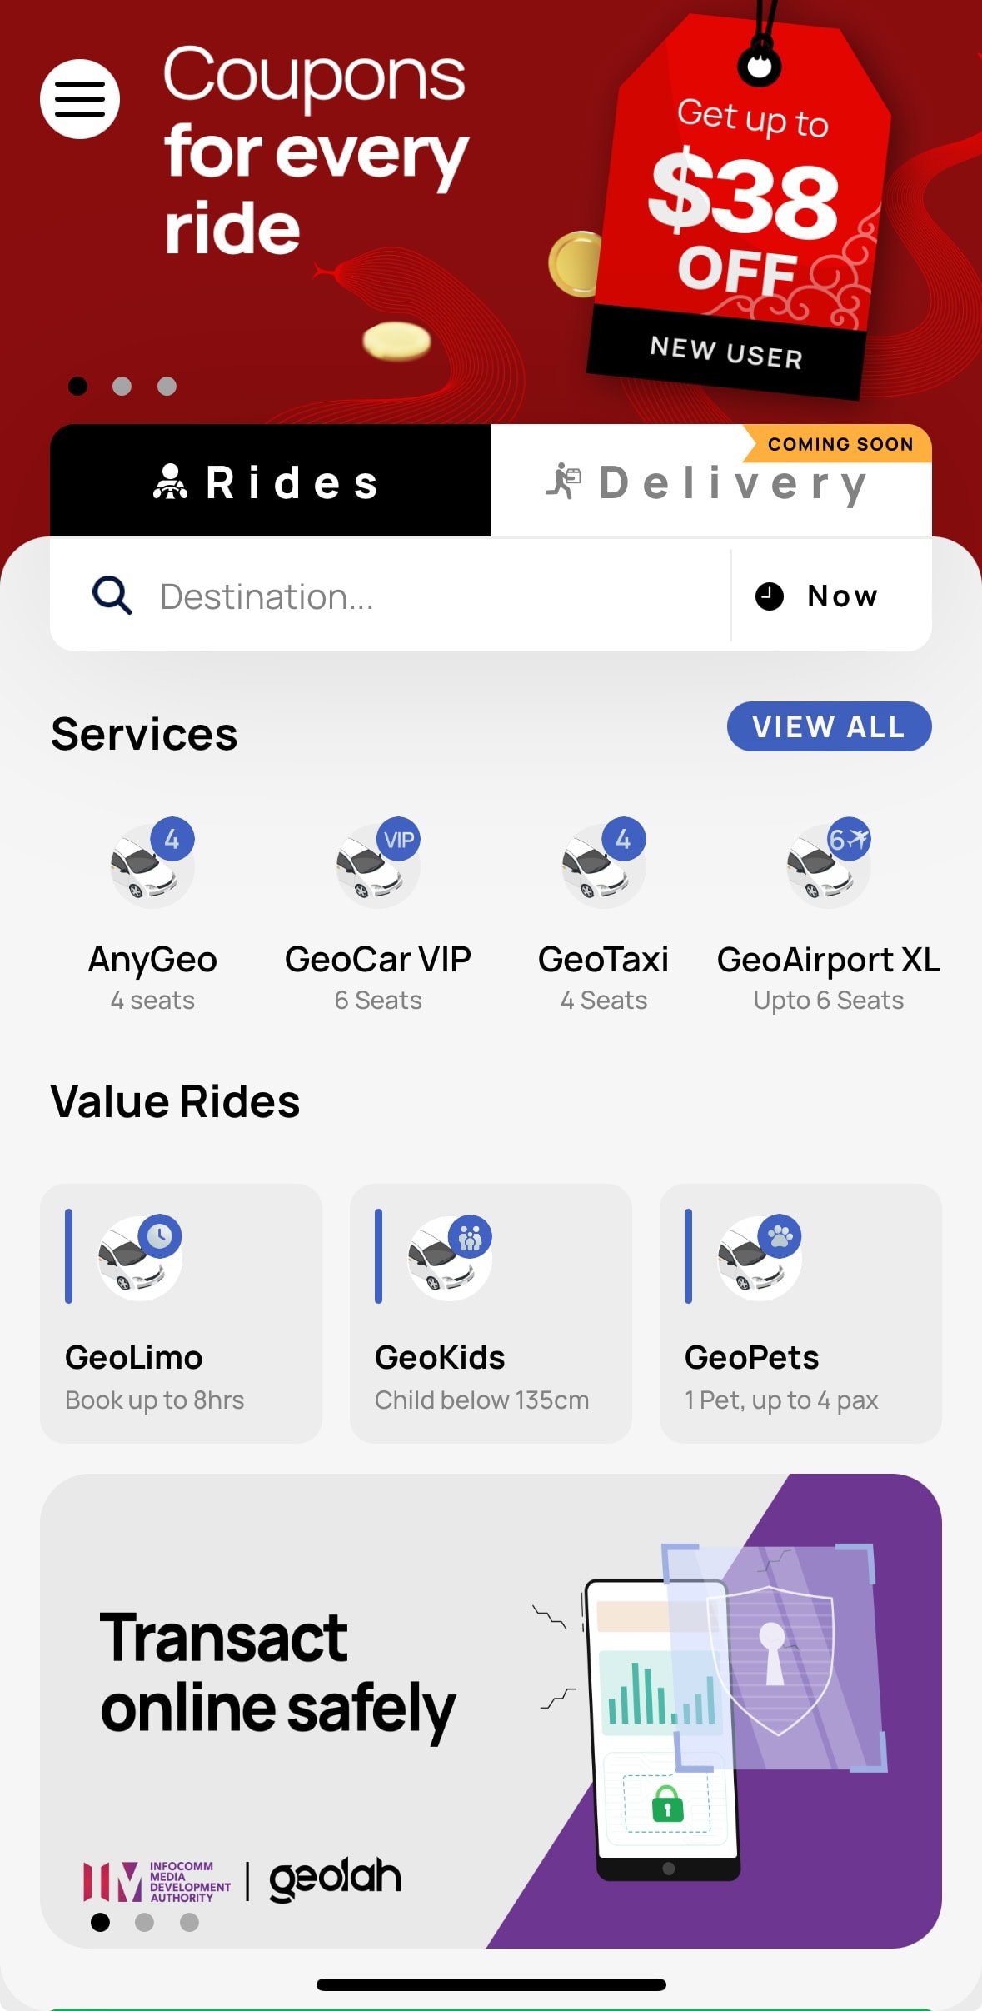Screen dimensions: 982x2011
Task: Show third slide of bottom promo carousel
Action: click(190, 1922)
